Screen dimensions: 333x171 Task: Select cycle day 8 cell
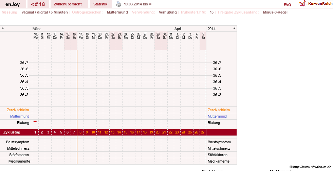click(80, 132)
